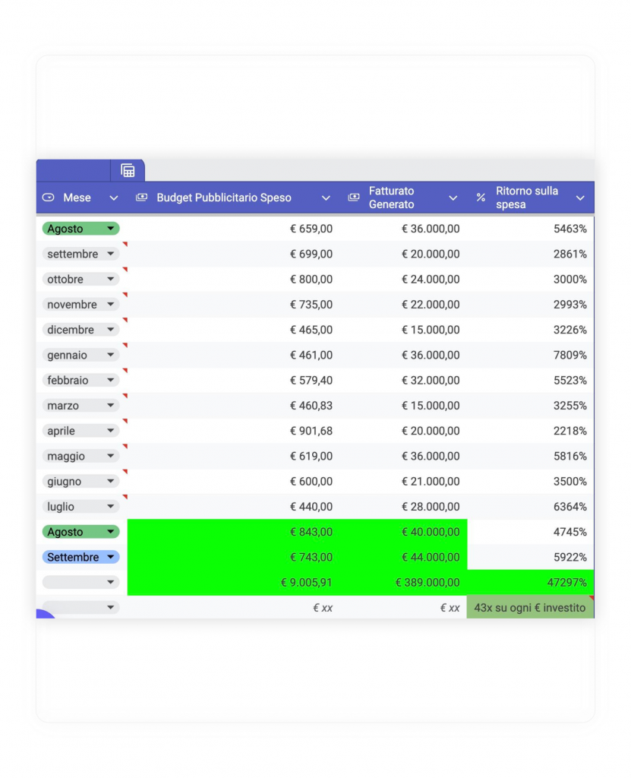This screenshot has height=778, width=631.
Task: Click the Mese column type icon
Action: (x=49, y=198)
